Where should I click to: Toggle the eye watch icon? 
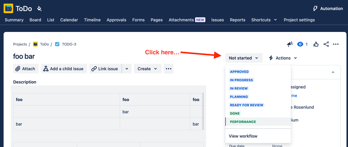pos(300,44)
